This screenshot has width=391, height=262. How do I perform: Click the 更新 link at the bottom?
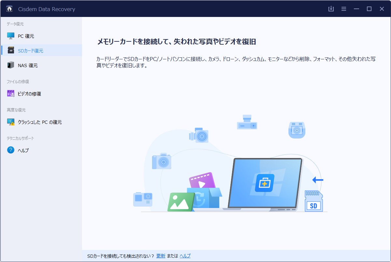[161, 256]
